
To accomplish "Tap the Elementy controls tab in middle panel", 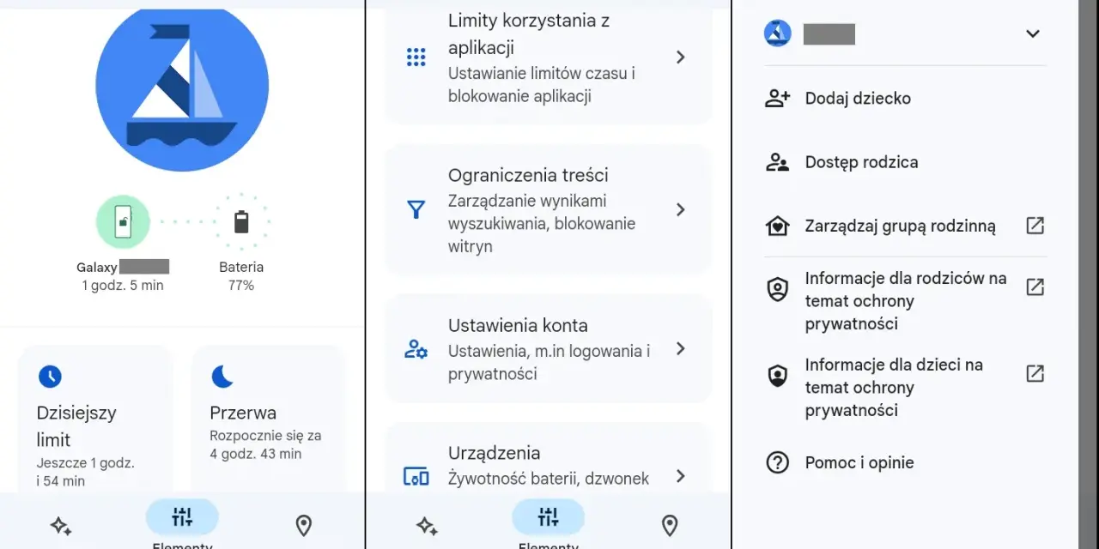I will pos(548,523).
